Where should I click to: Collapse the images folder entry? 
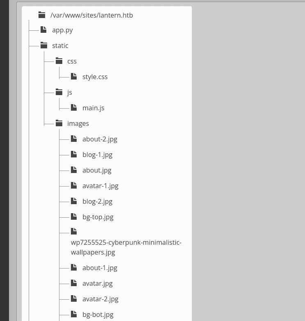pyautogui.click(x=78, y=124)
